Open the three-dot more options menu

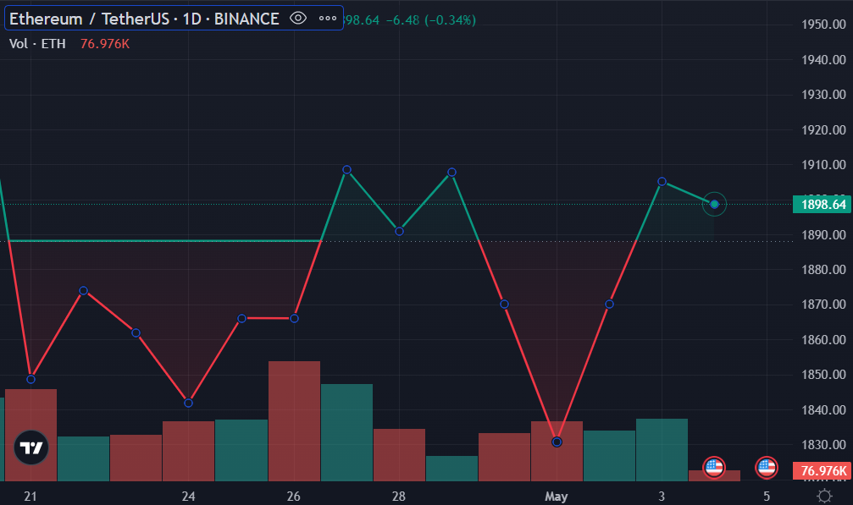point(328,19)
